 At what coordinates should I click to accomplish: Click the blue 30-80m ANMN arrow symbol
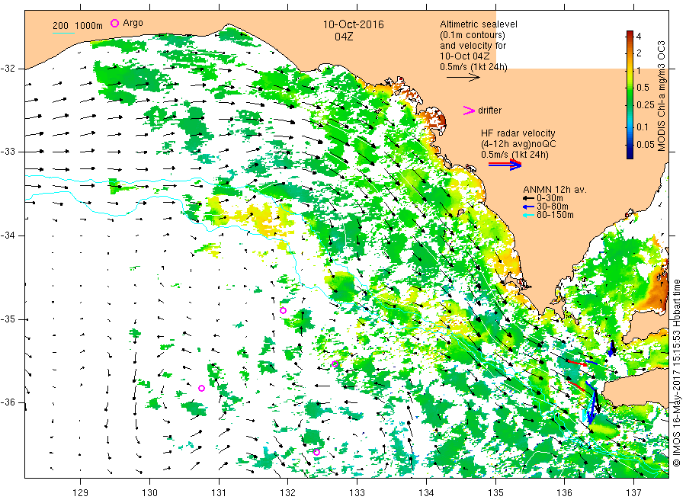pyautogui.click(x=528, y=207)
